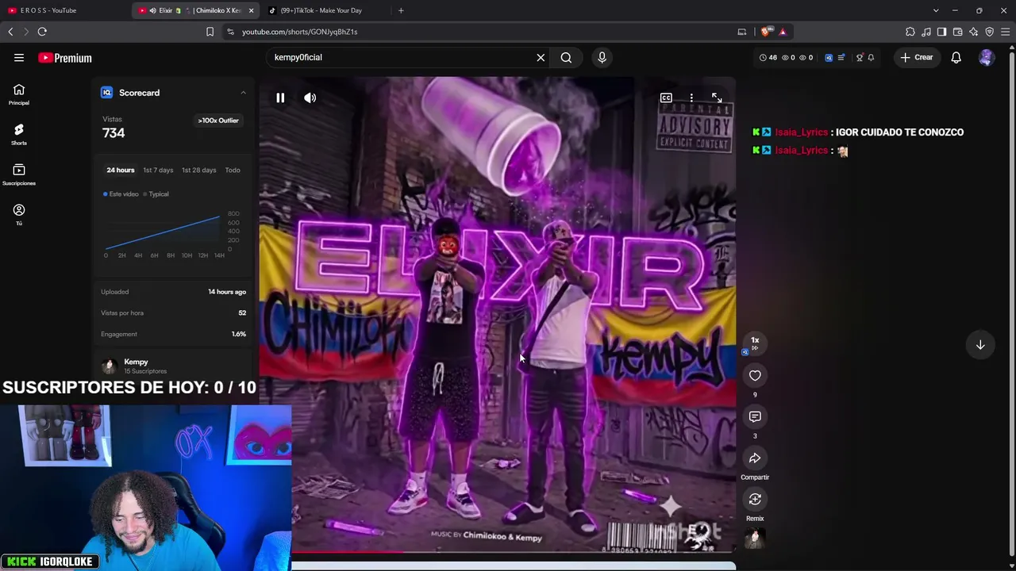
Task: Open Suscripciones in the left sidebar
Action: click(19, 174)
